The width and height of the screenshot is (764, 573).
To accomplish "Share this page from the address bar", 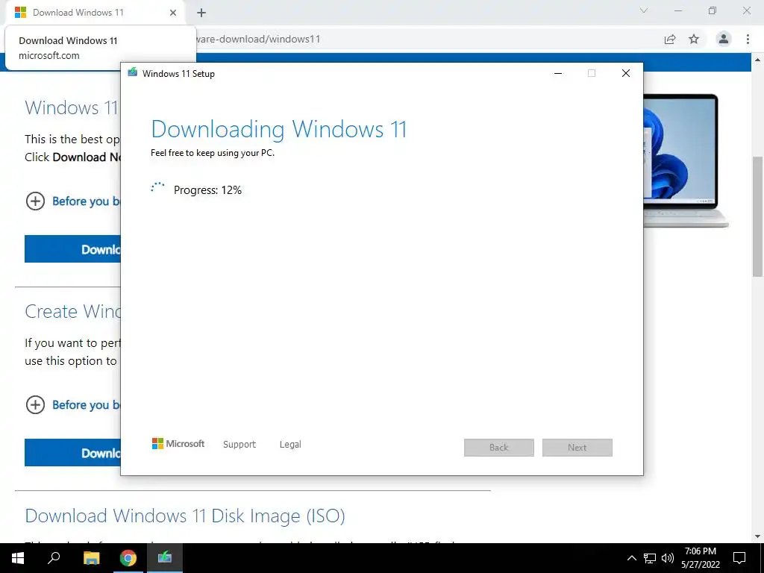I will tap(670, 39).
